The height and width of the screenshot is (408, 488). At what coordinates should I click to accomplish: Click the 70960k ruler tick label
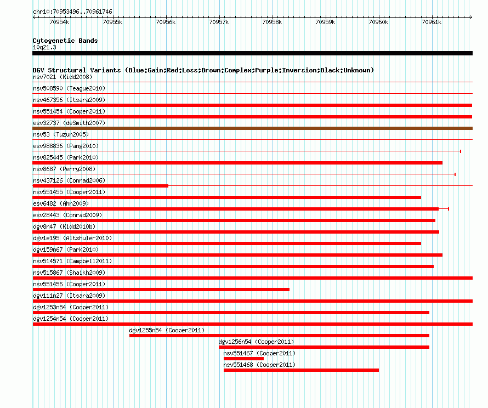pos(378,22)
